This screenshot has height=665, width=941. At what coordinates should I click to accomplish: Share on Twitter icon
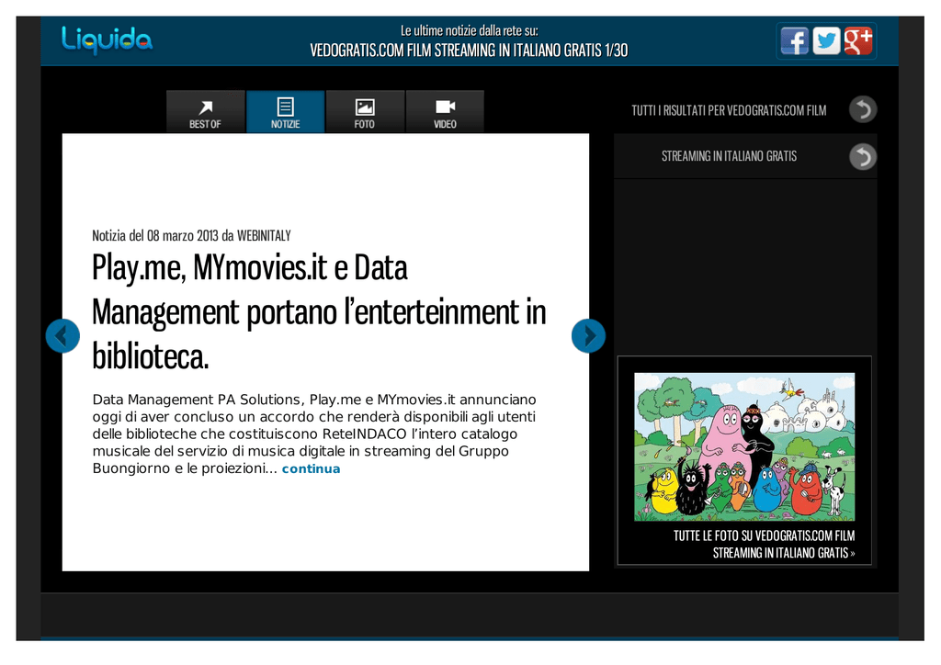click(826, 40)
